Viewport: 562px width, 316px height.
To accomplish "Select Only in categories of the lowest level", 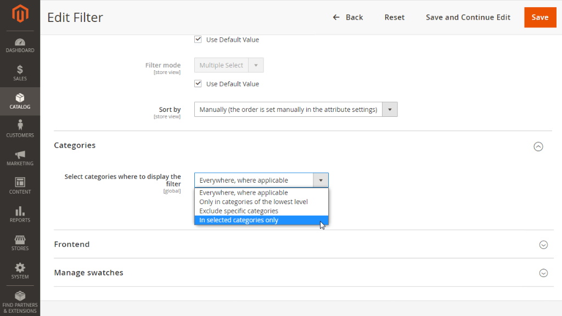I will [x=261, y=202].
